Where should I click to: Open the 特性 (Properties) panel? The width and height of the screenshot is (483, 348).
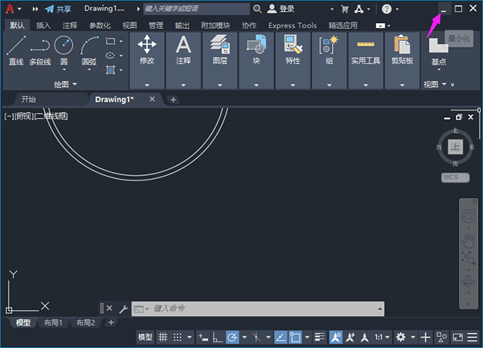click(x=293, y=50)
